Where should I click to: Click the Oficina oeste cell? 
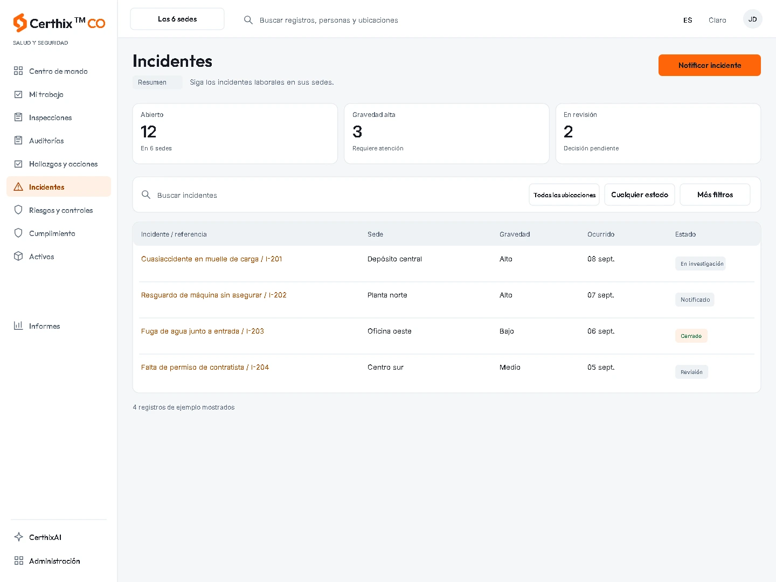click(389, 331)
